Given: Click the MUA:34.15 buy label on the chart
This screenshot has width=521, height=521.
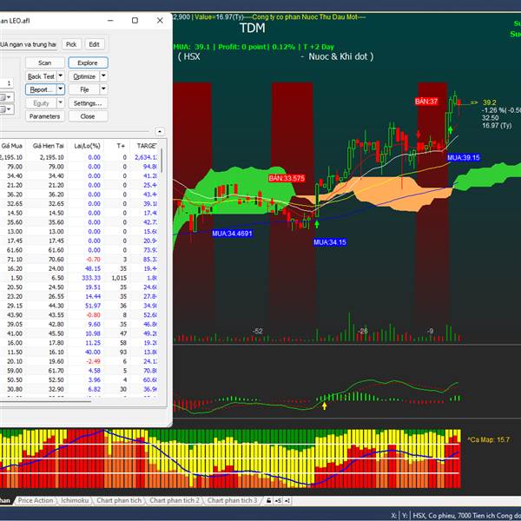Looking at the screenshot, I should [x=330, y=242].
